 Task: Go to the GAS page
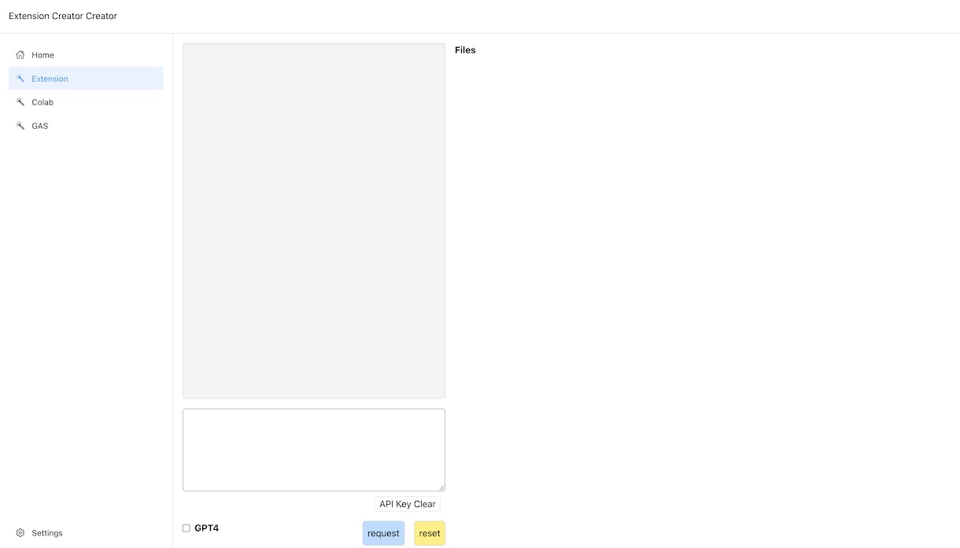tap(86, 126)
